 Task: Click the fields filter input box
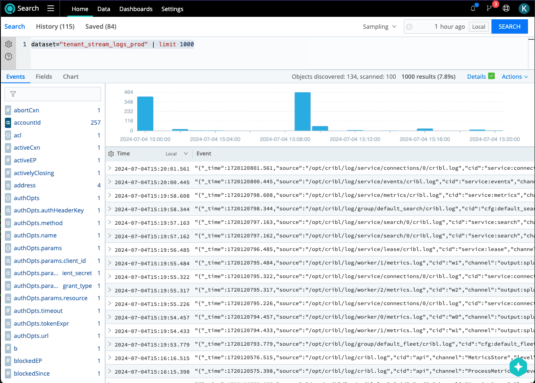(53, 94)
